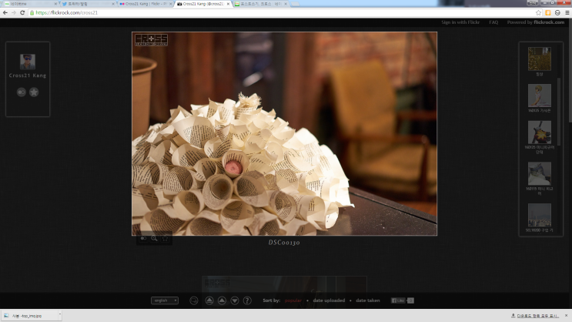
Task: Open the third thumbnail with the red figure
Action: [540, 132]
